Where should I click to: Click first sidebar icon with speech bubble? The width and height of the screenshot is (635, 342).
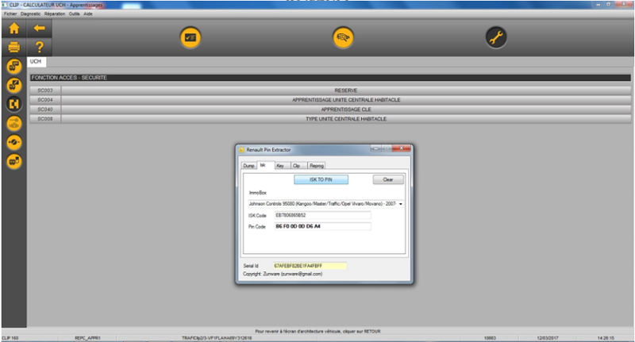[14, 66]
